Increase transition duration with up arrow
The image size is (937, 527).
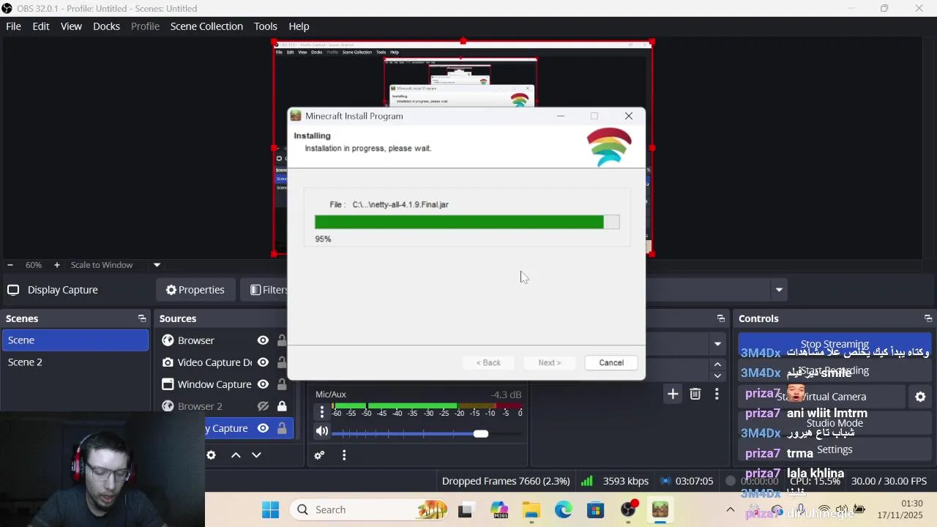pyautogui.click(x=717, y=365)
